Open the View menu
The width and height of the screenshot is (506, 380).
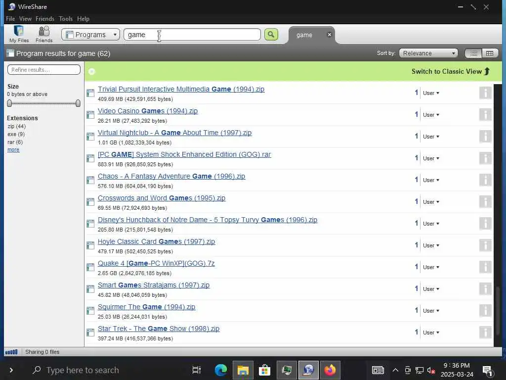point(25,19)
